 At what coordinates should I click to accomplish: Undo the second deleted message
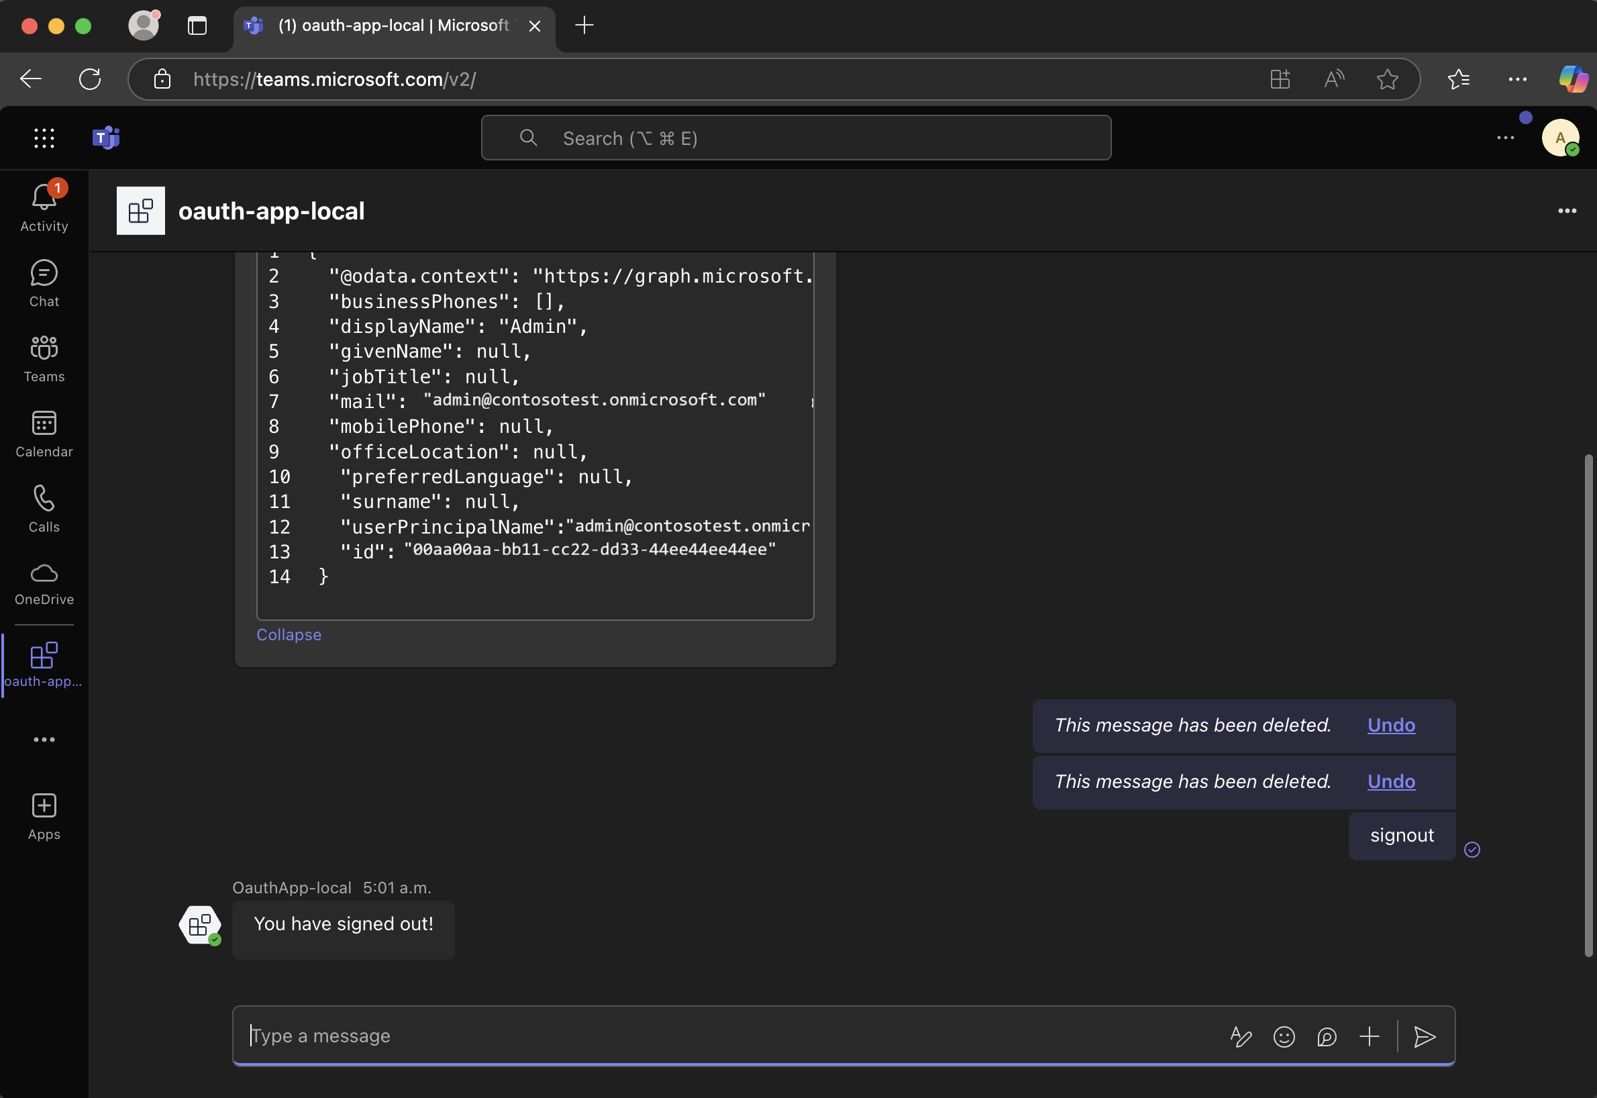[1391, 781]
